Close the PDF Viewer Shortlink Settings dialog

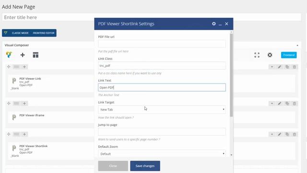226,24
